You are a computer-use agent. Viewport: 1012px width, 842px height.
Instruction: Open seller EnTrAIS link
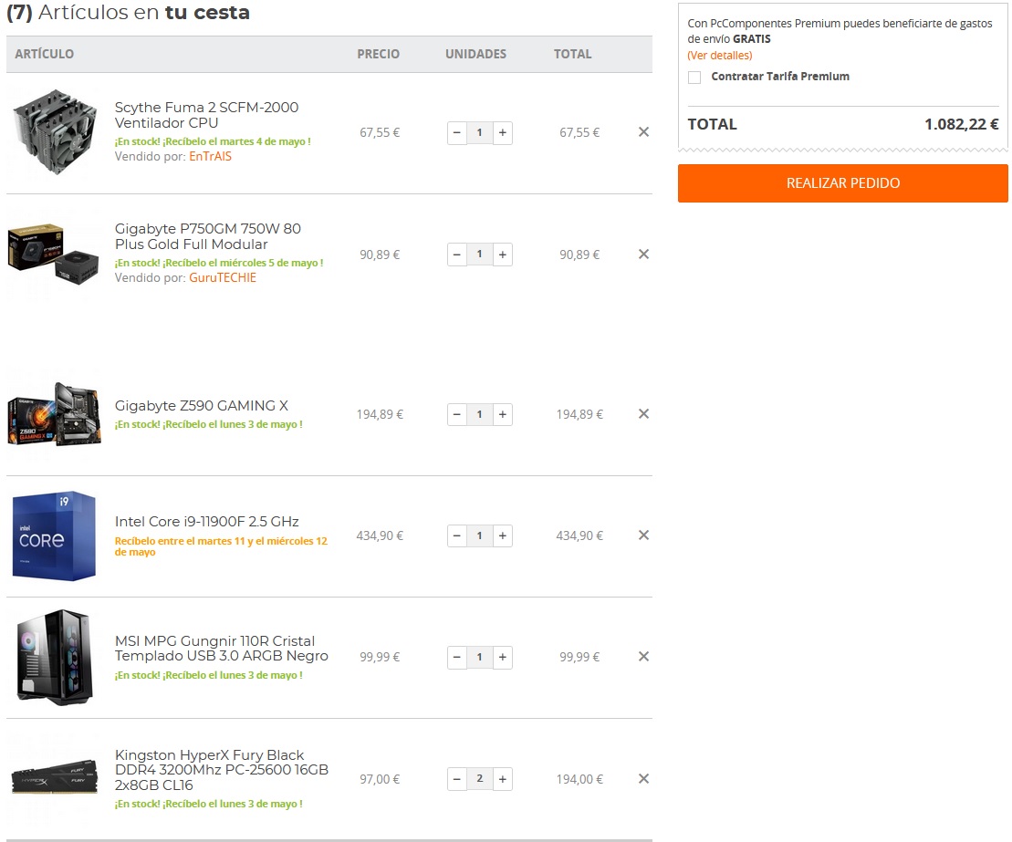coord(211,156)
